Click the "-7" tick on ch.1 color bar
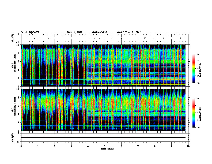The height and width of the screenshot is (164, 212). [x=198, y=61]
